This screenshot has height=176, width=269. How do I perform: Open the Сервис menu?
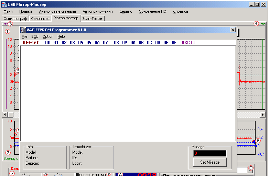tap(126, 11)
